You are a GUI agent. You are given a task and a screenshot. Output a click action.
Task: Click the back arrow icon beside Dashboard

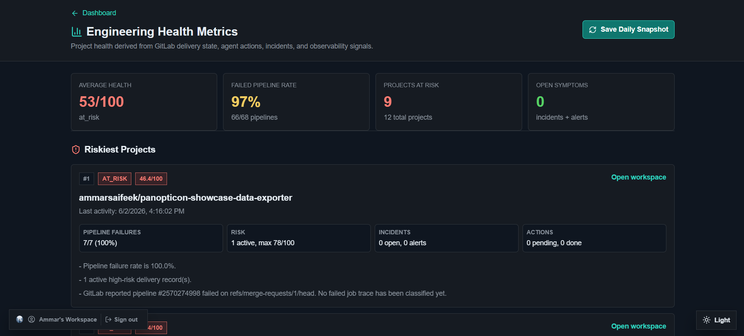tap(74, 13)
